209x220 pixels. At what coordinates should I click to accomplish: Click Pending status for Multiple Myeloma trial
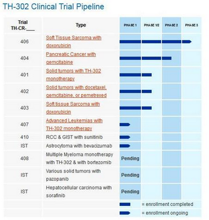coord(130,158)
